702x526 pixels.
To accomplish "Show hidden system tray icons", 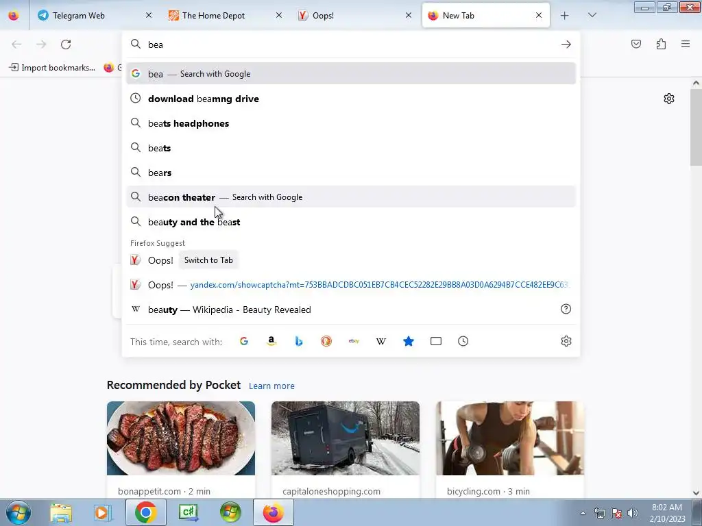I will 583,513.
